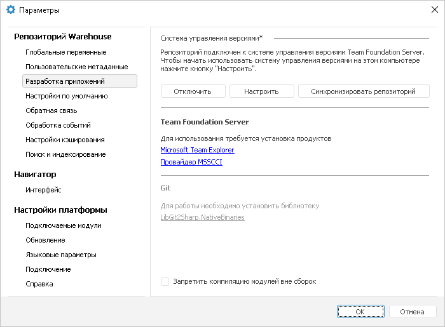Image resolution: width=445 pixels, height=327 pixels.
Task: Go to Обратная связь section
Action: (51, 110)
